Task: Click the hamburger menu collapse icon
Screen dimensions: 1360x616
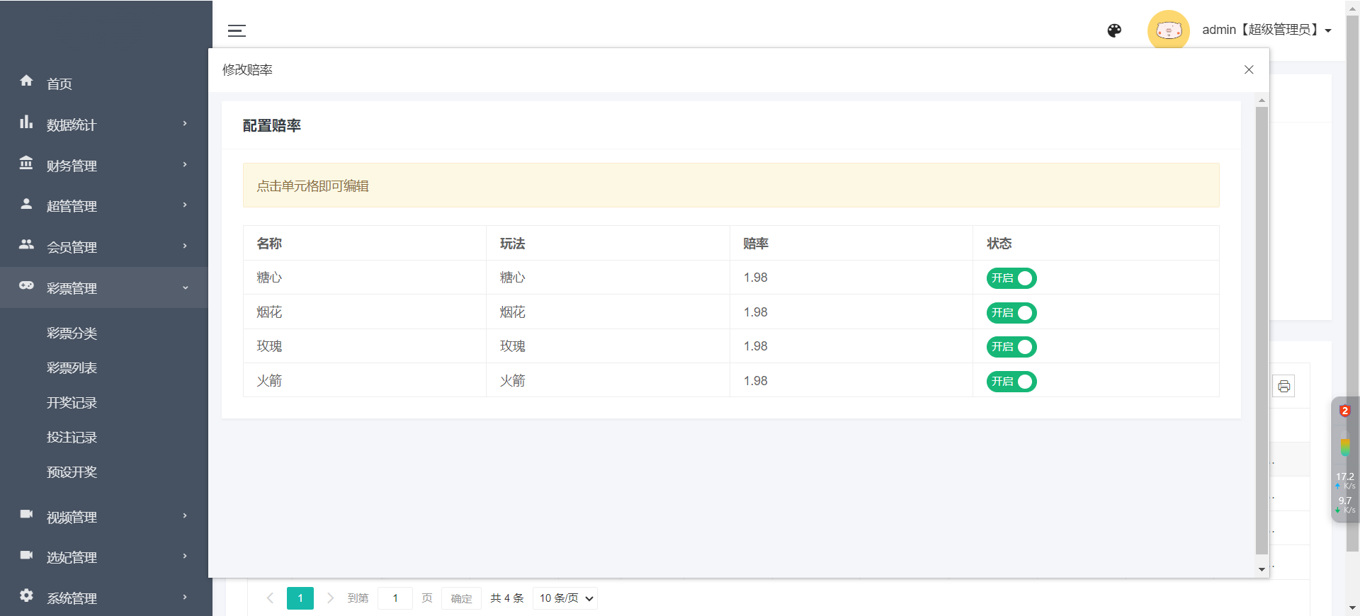Action: pos(237,30)
